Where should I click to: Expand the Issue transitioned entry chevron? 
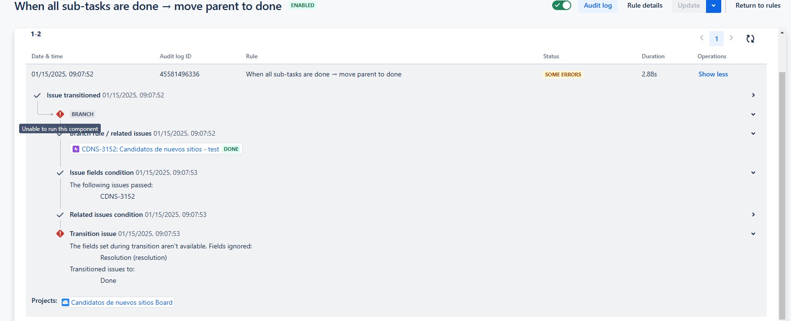[753, 95]
